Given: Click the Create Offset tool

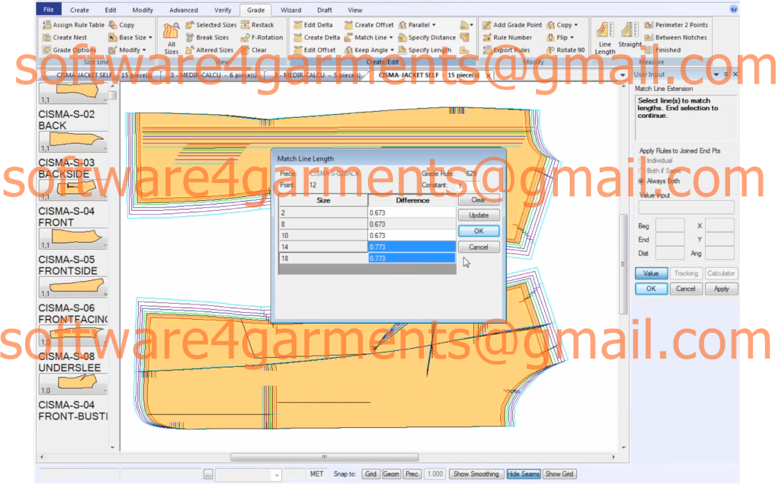Looking at the screenshot, I should point(369,25).
